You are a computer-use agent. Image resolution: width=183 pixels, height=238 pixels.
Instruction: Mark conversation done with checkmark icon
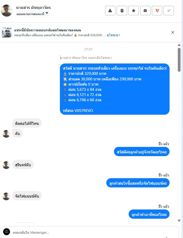click(169, 11)
